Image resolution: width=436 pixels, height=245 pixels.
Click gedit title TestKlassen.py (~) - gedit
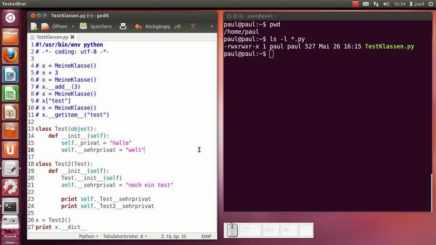(80, 16)
